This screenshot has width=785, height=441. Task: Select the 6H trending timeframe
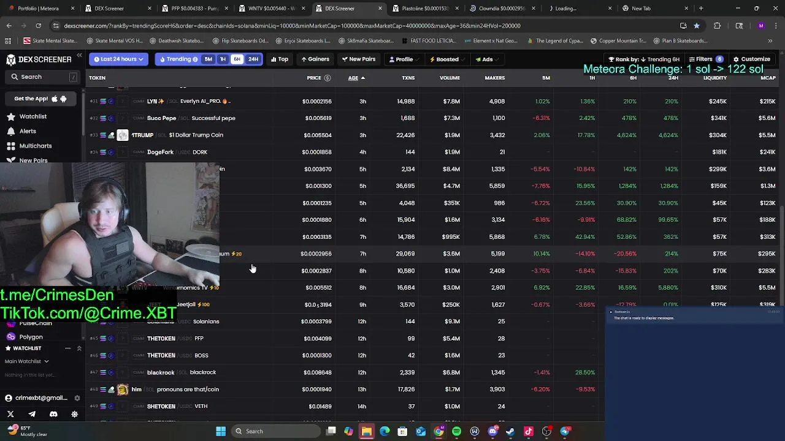point(237,59)
